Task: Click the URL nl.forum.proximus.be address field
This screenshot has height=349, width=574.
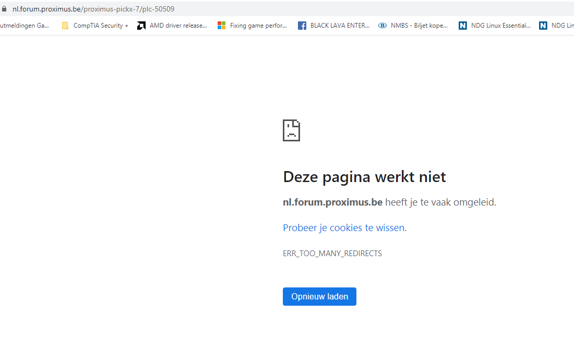Action: click(x=93, y=9)
